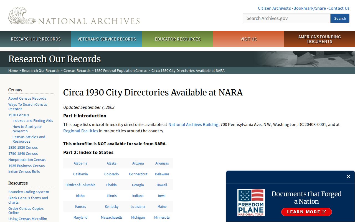Jump to Florida in state index
The image size is (355, 222).
(111, 185)
